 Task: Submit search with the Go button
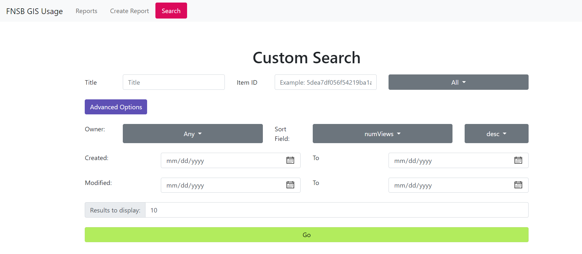[x=306, y=235]
